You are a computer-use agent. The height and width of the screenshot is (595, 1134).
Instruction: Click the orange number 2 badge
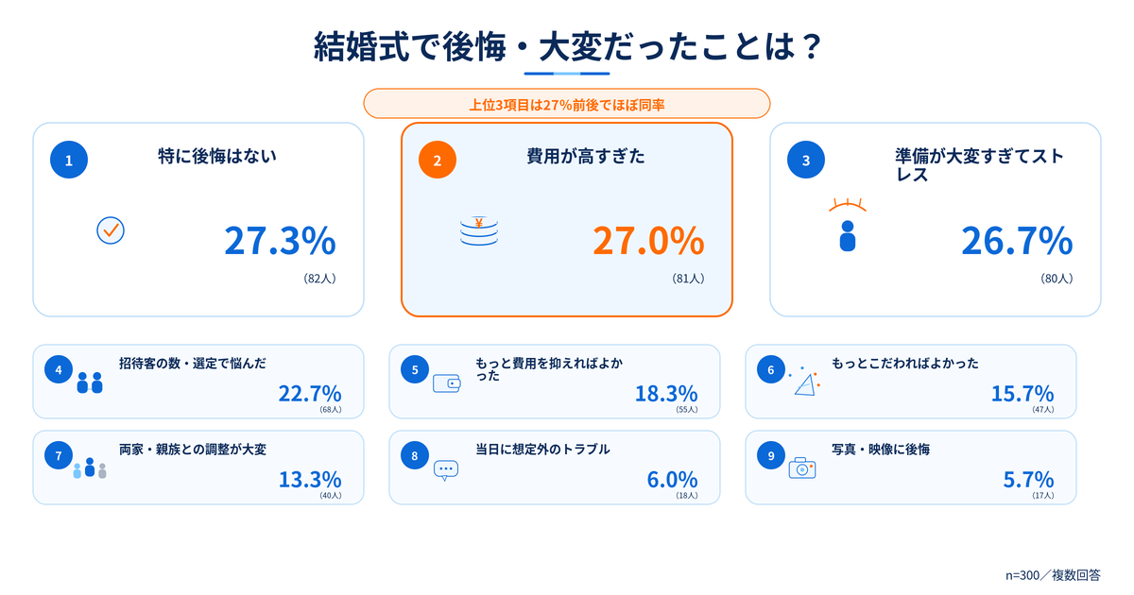(437, 161)
